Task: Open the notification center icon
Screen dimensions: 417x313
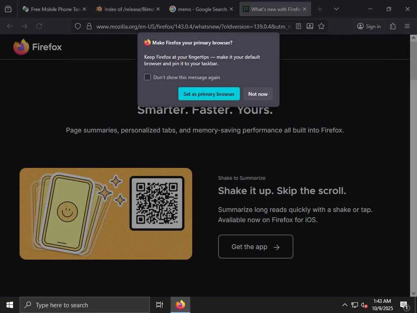Action: [x=404, y=305]
